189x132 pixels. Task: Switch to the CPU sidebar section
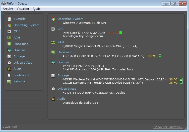click(x=17, y=31)
